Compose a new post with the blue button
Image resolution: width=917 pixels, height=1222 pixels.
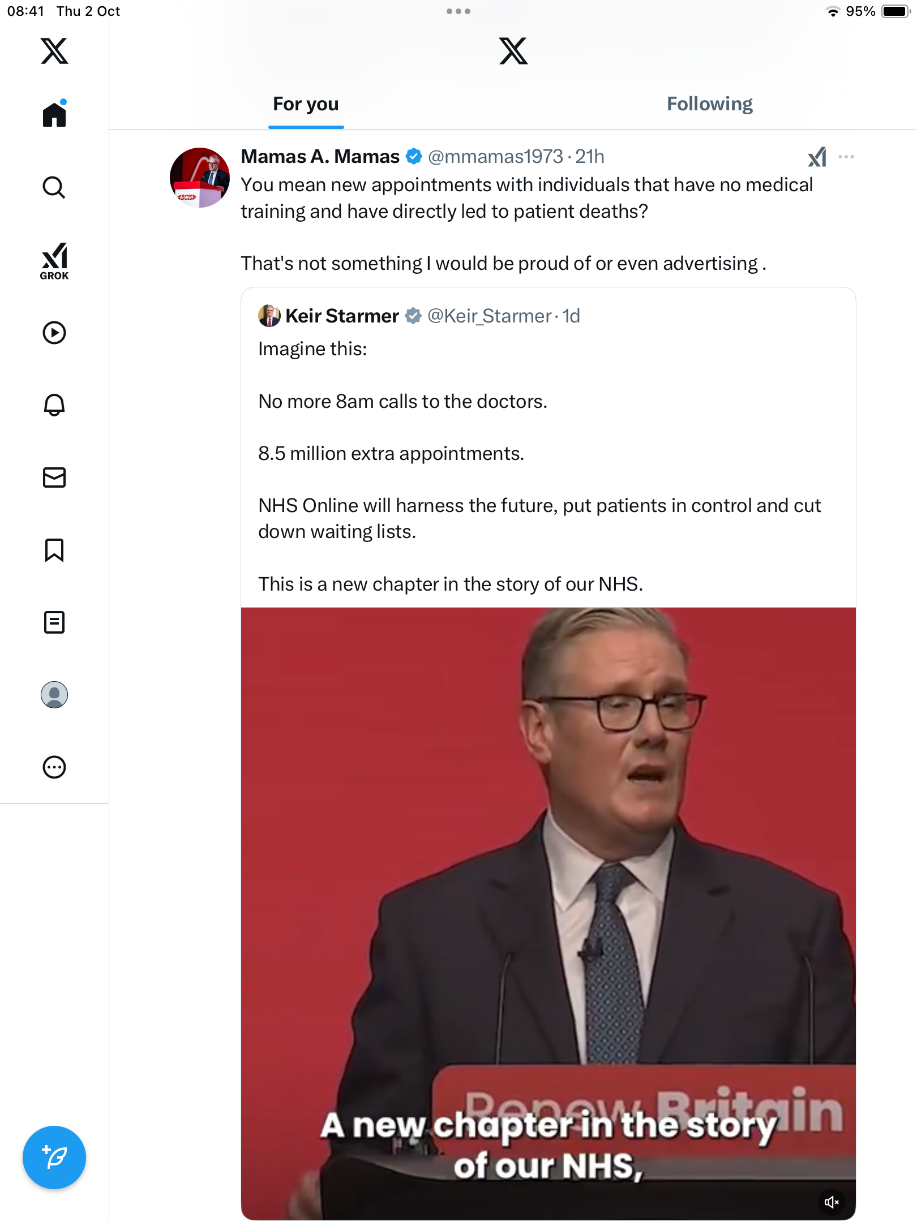[x=54, y=1158]
